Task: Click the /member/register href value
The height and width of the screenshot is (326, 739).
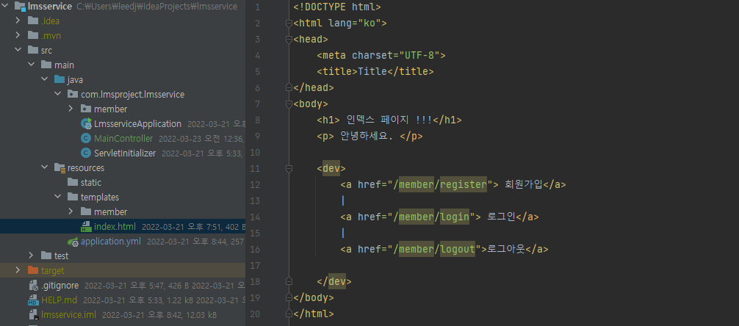Action: click(x=443, y=184)
